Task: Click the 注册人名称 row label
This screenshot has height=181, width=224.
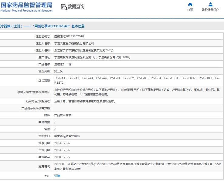Action: coord(43,43)
